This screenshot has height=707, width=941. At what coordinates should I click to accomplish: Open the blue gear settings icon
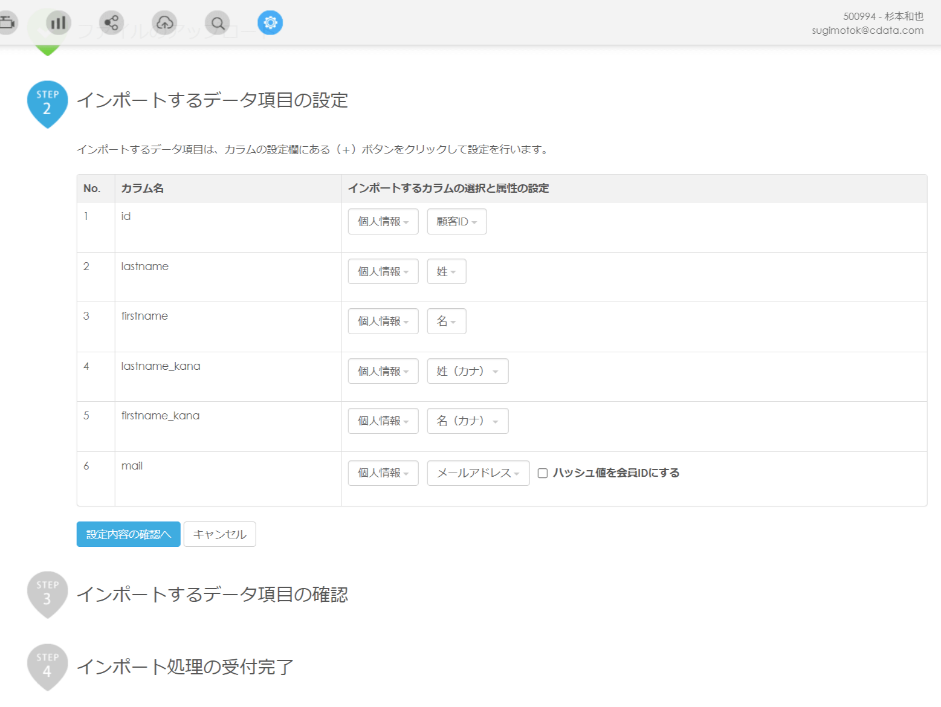click(270, 23)
